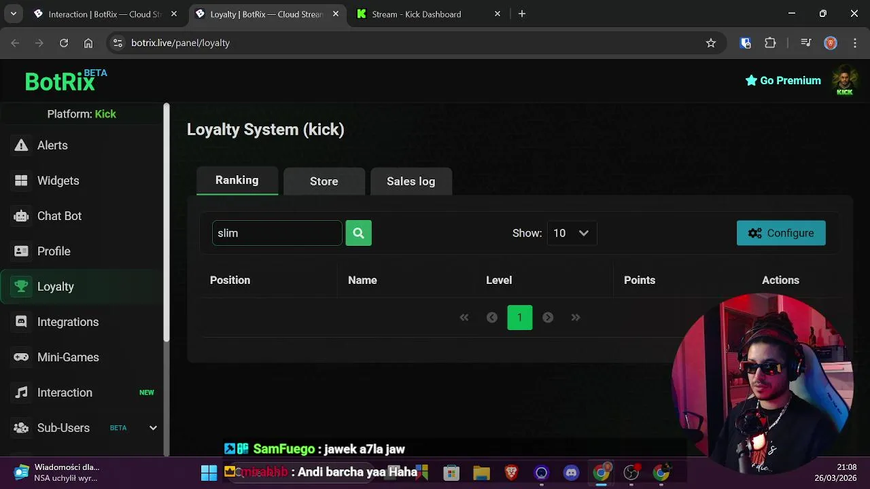The width and height of the screenshot is (870, 489).
Task: Go to previous page arrow
Action: coord(492,317)
